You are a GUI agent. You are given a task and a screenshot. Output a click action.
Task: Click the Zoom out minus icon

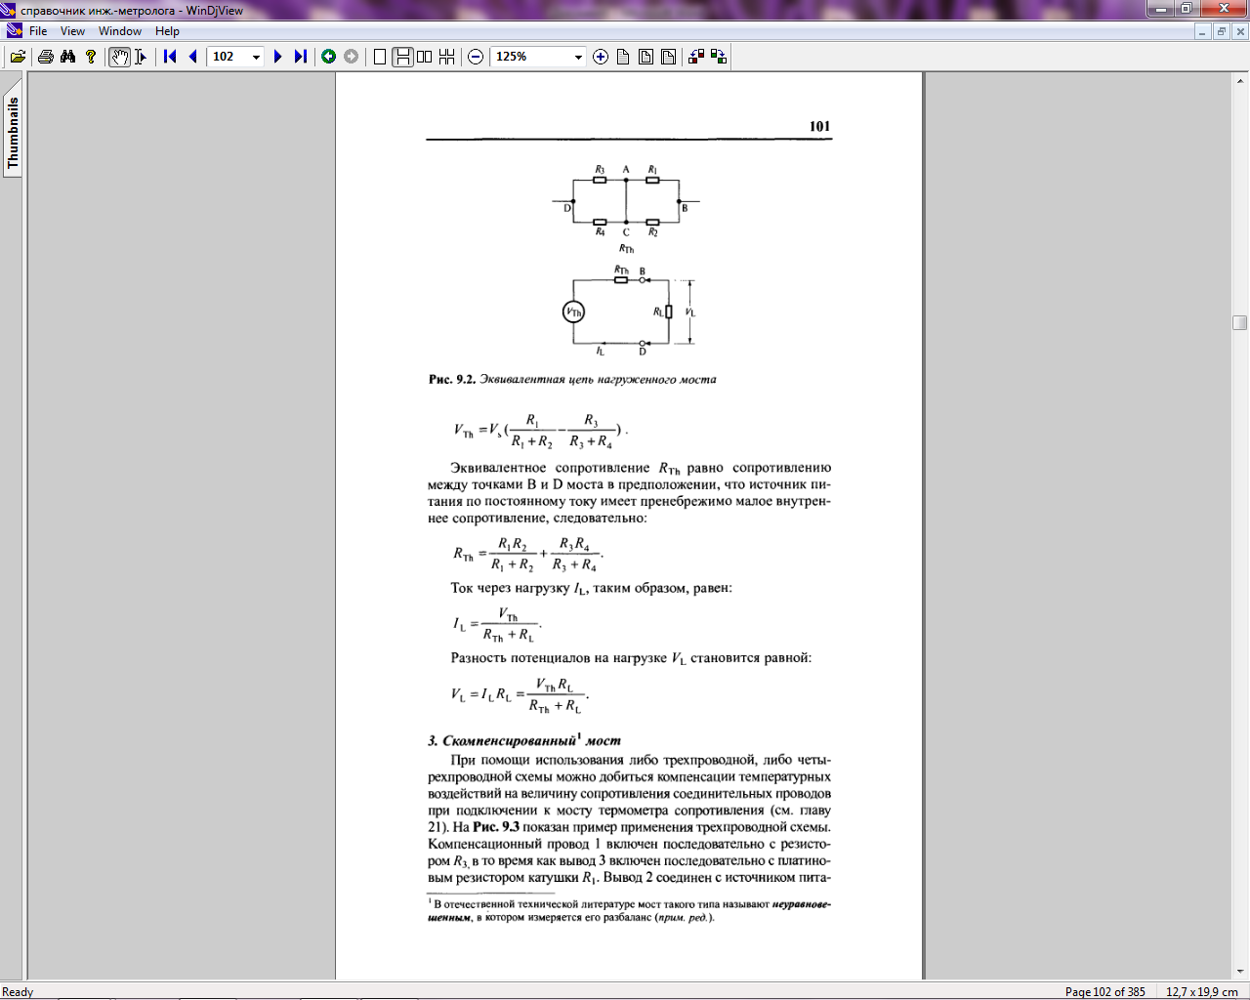(476, 57)
